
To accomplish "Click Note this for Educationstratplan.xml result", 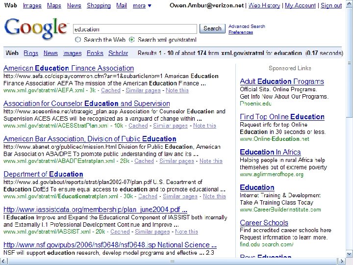I will coord(214,196).
